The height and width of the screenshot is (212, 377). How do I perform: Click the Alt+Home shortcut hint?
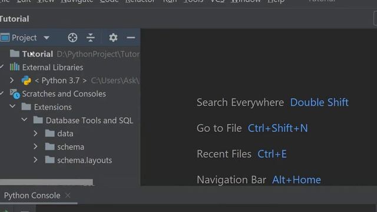pyautogui.click(x=296, y=180)
